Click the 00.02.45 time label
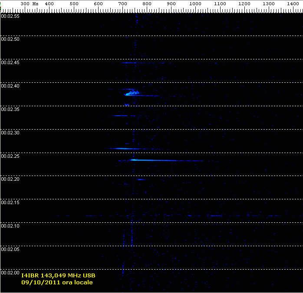Image resolution: width=303 pixels, height=293 pixels. pyautogui.click(x=10, y=63)
